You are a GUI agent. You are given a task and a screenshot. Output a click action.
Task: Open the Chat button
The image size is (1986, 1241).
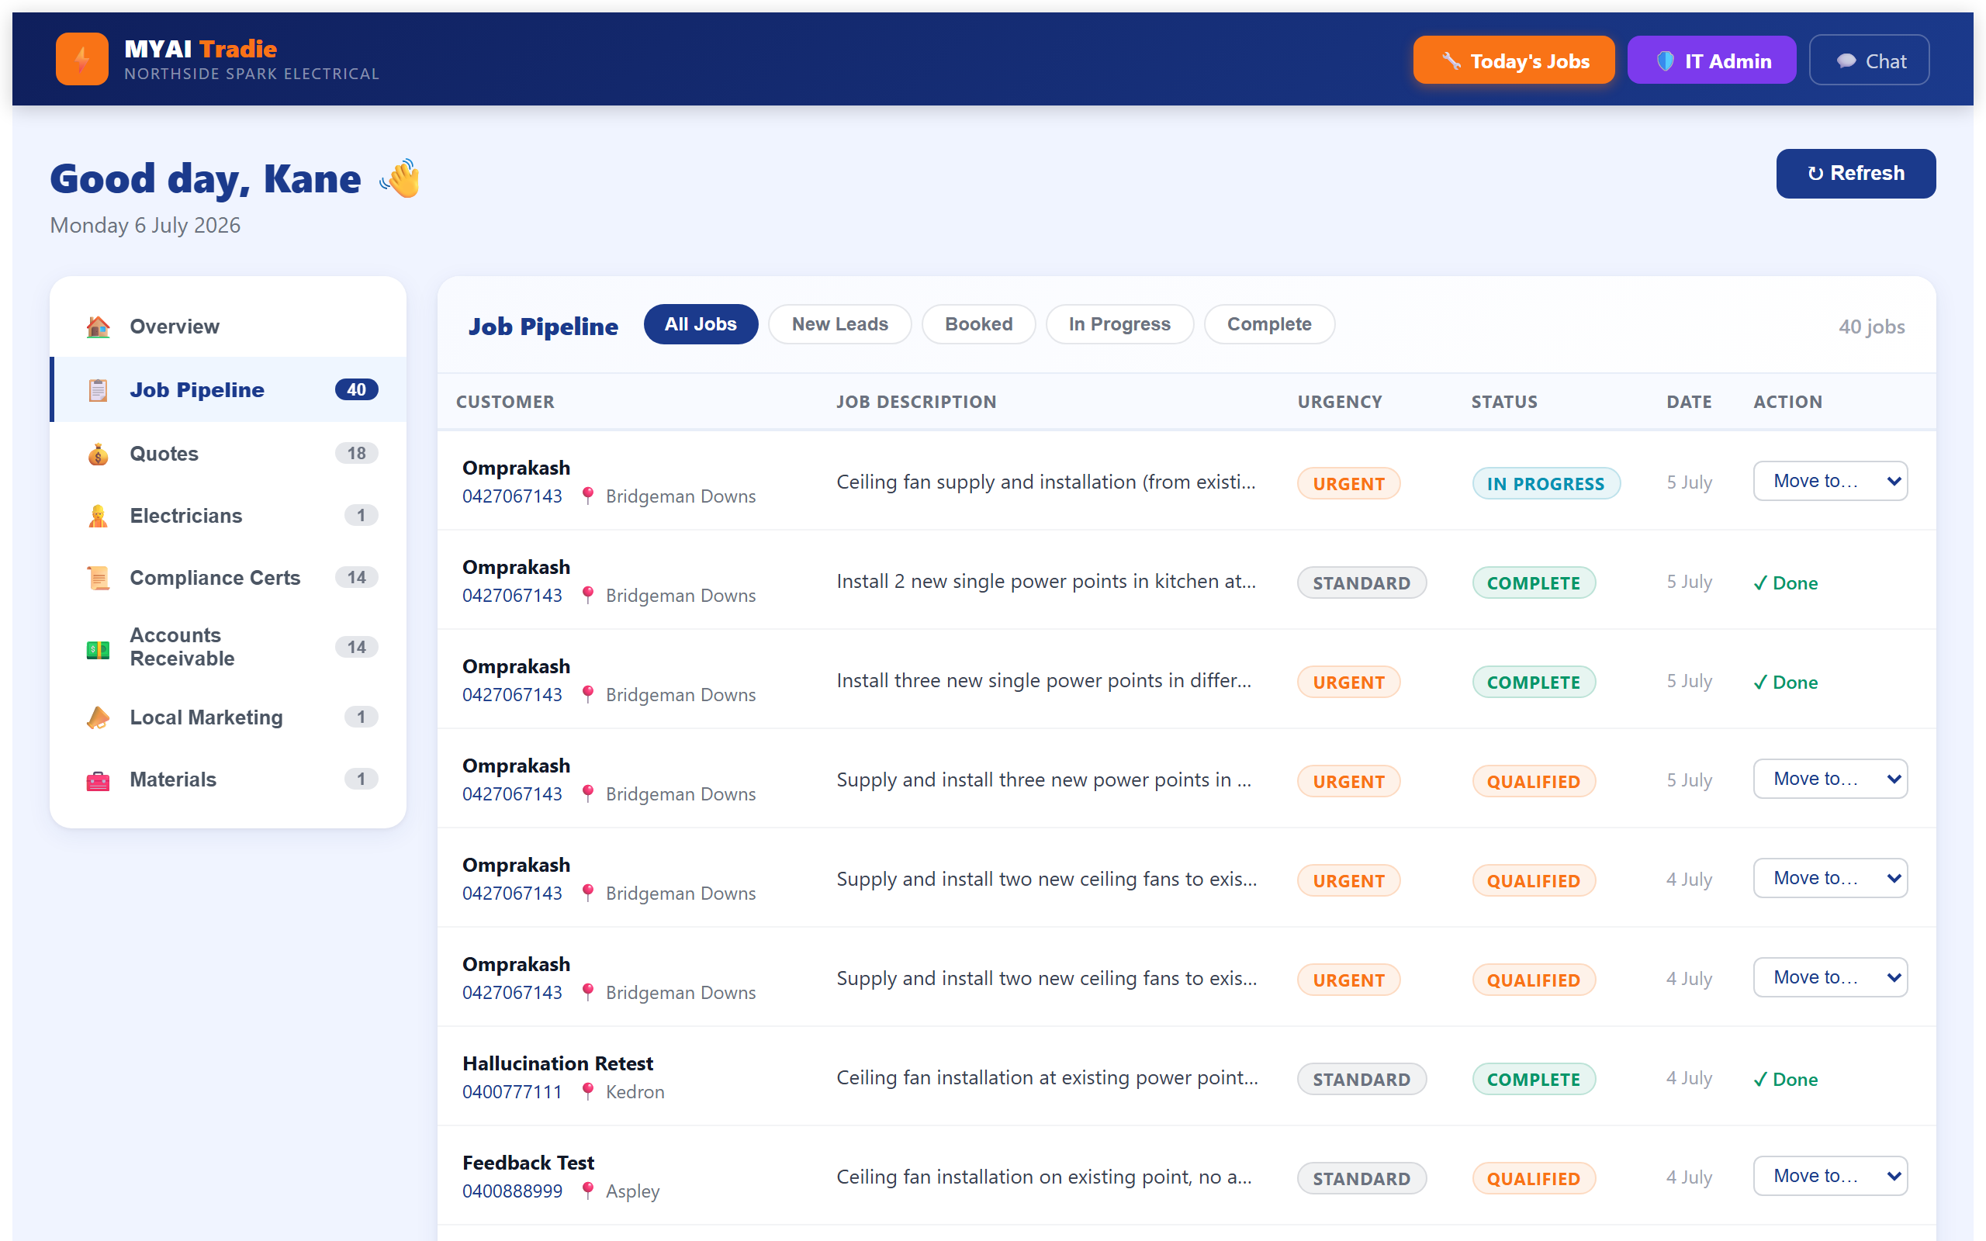coord(1869,60)
